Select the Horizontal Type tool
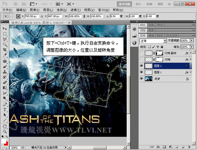The width and height of the screenshot is (197, 150). 5,110
